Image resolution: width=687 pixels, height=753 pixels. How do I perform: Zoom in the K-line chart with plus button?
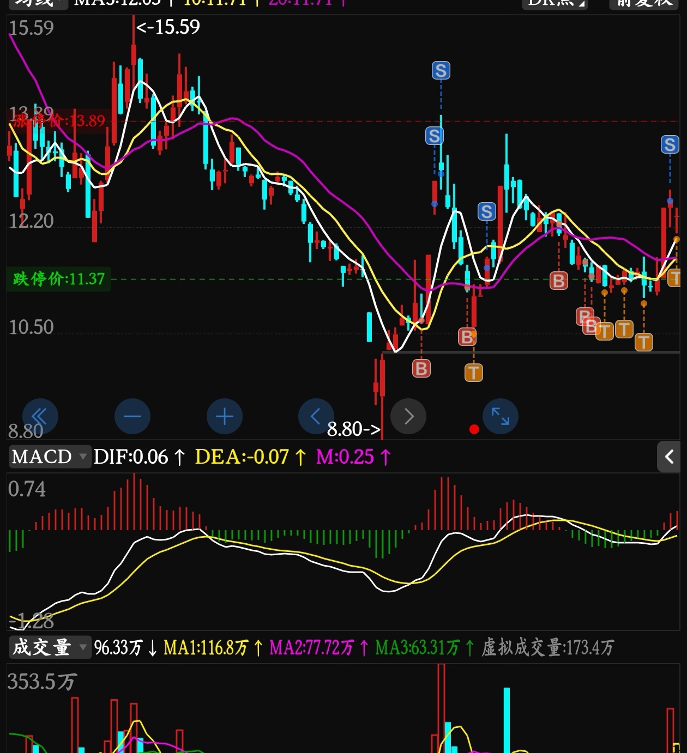tap(225, 417)
